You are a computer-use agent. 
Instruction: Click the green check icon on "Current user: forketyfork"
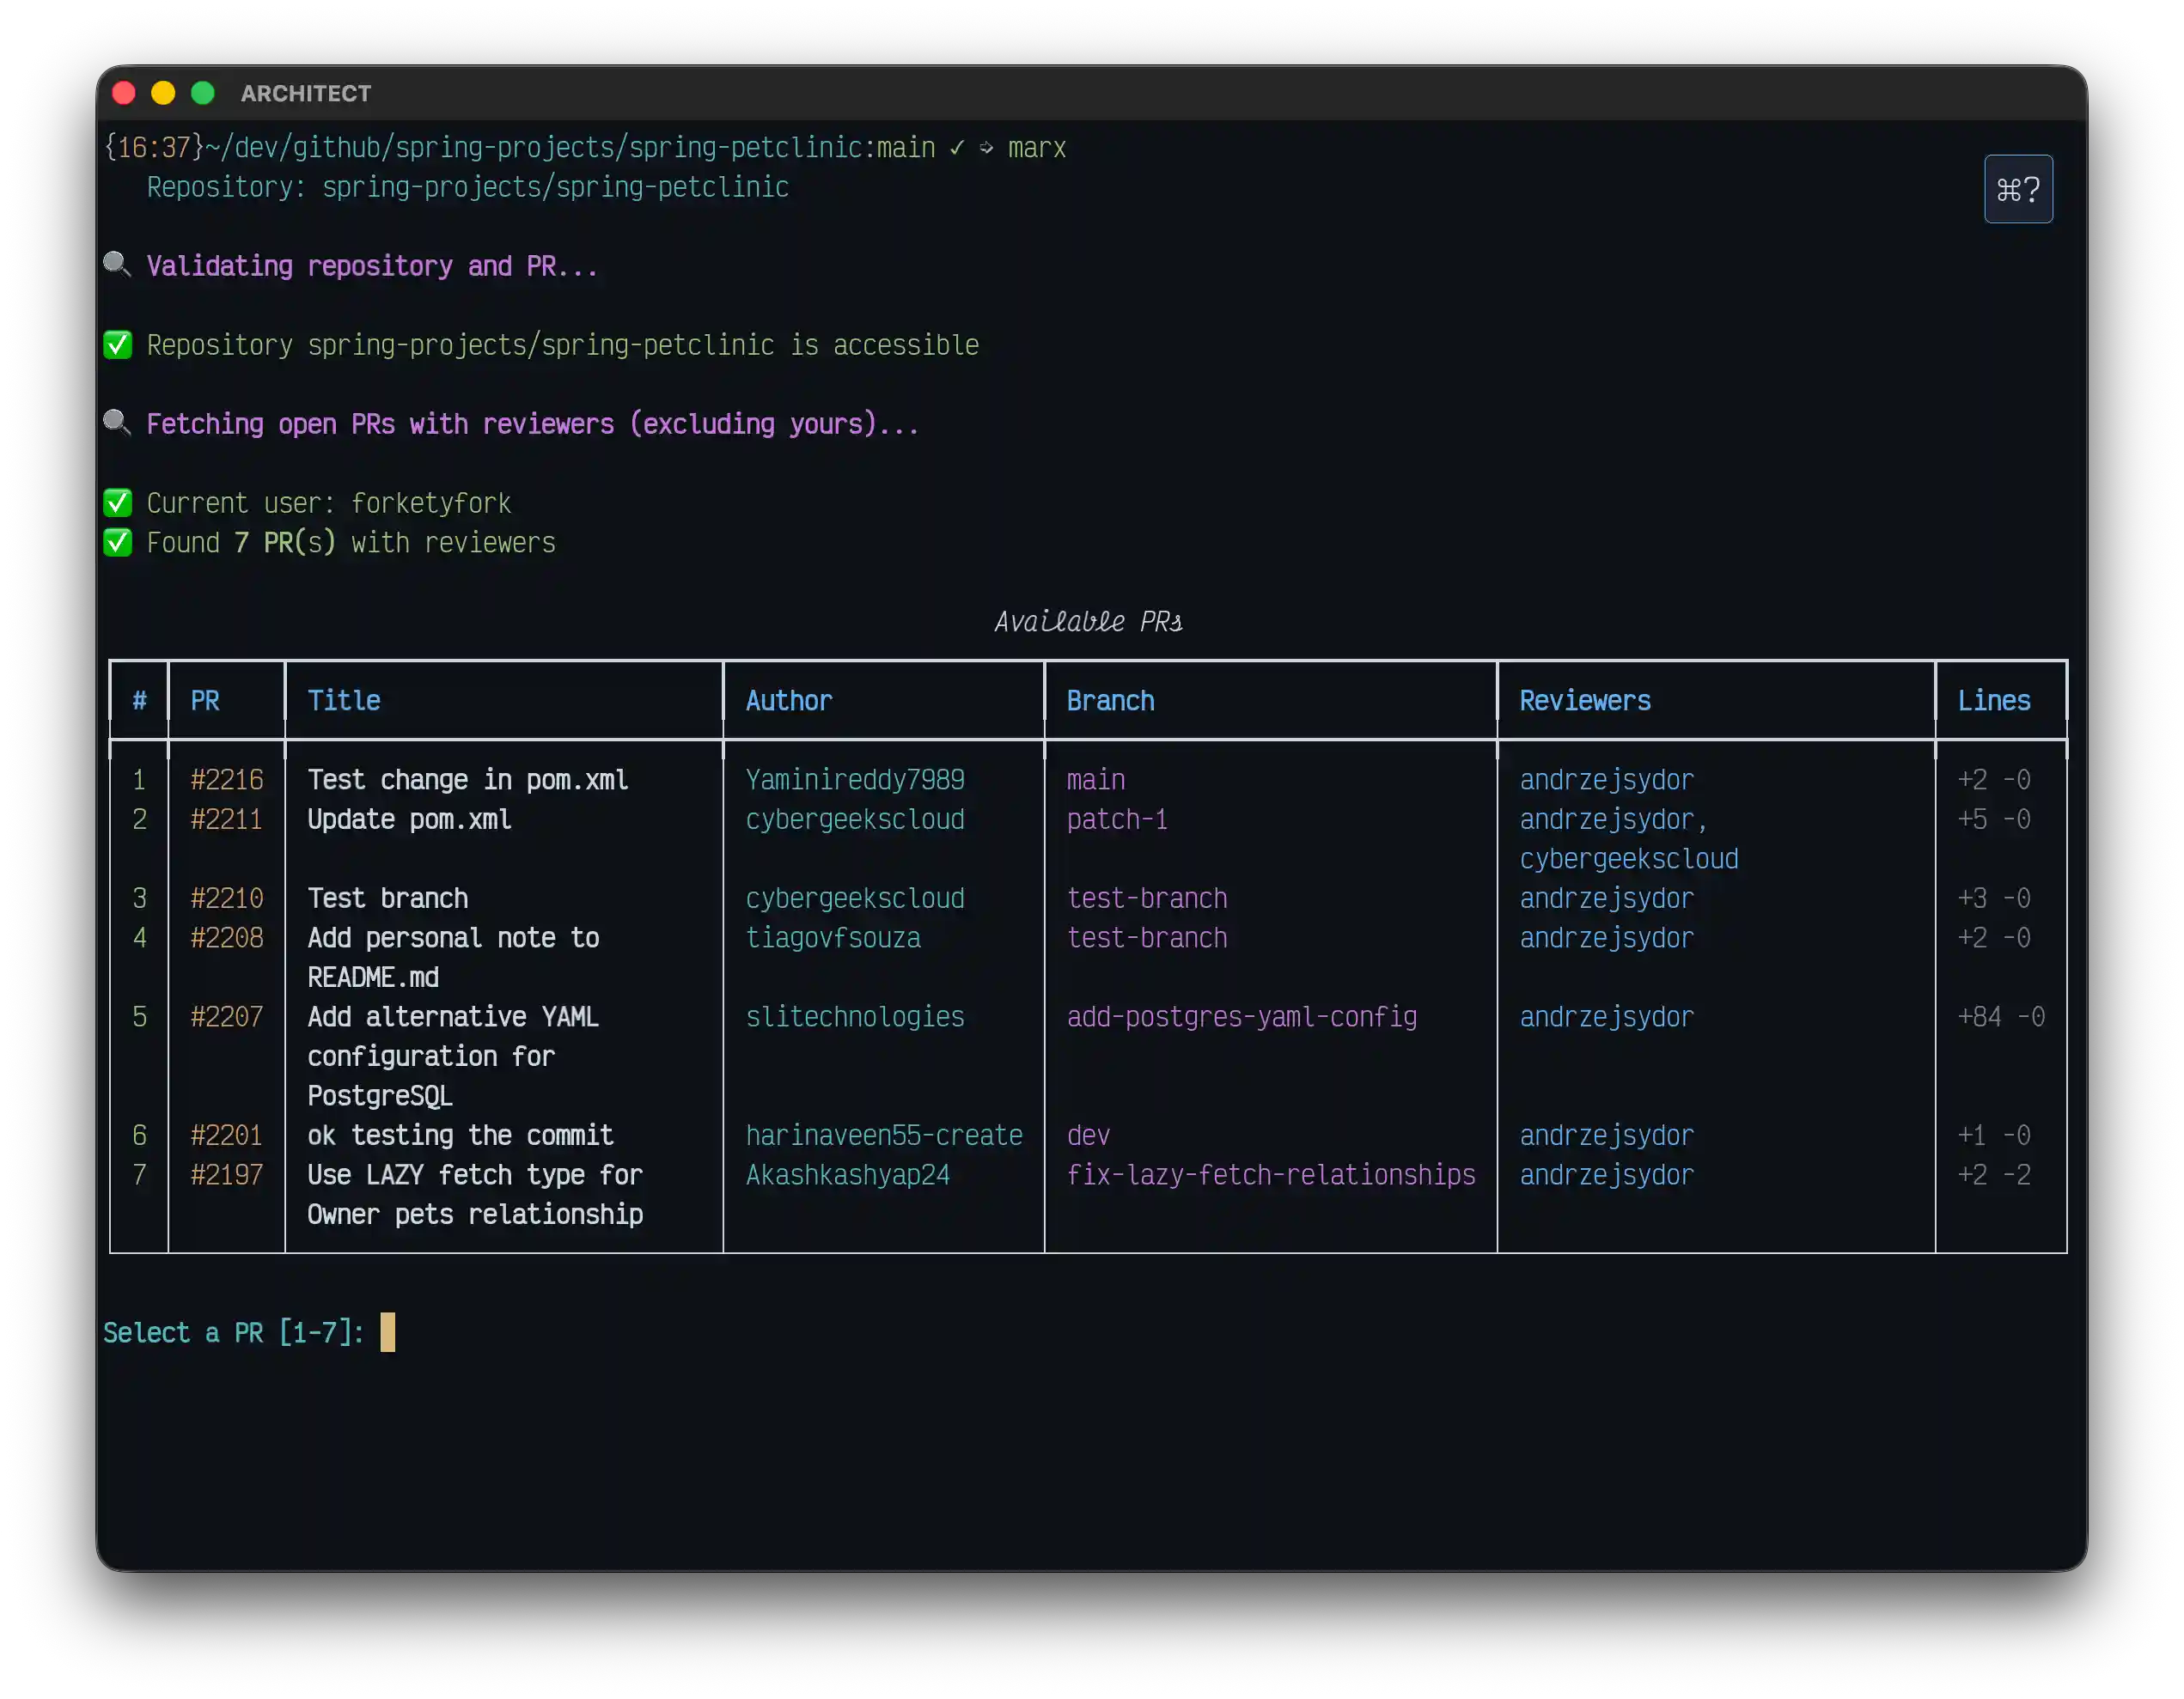[117, 502]
